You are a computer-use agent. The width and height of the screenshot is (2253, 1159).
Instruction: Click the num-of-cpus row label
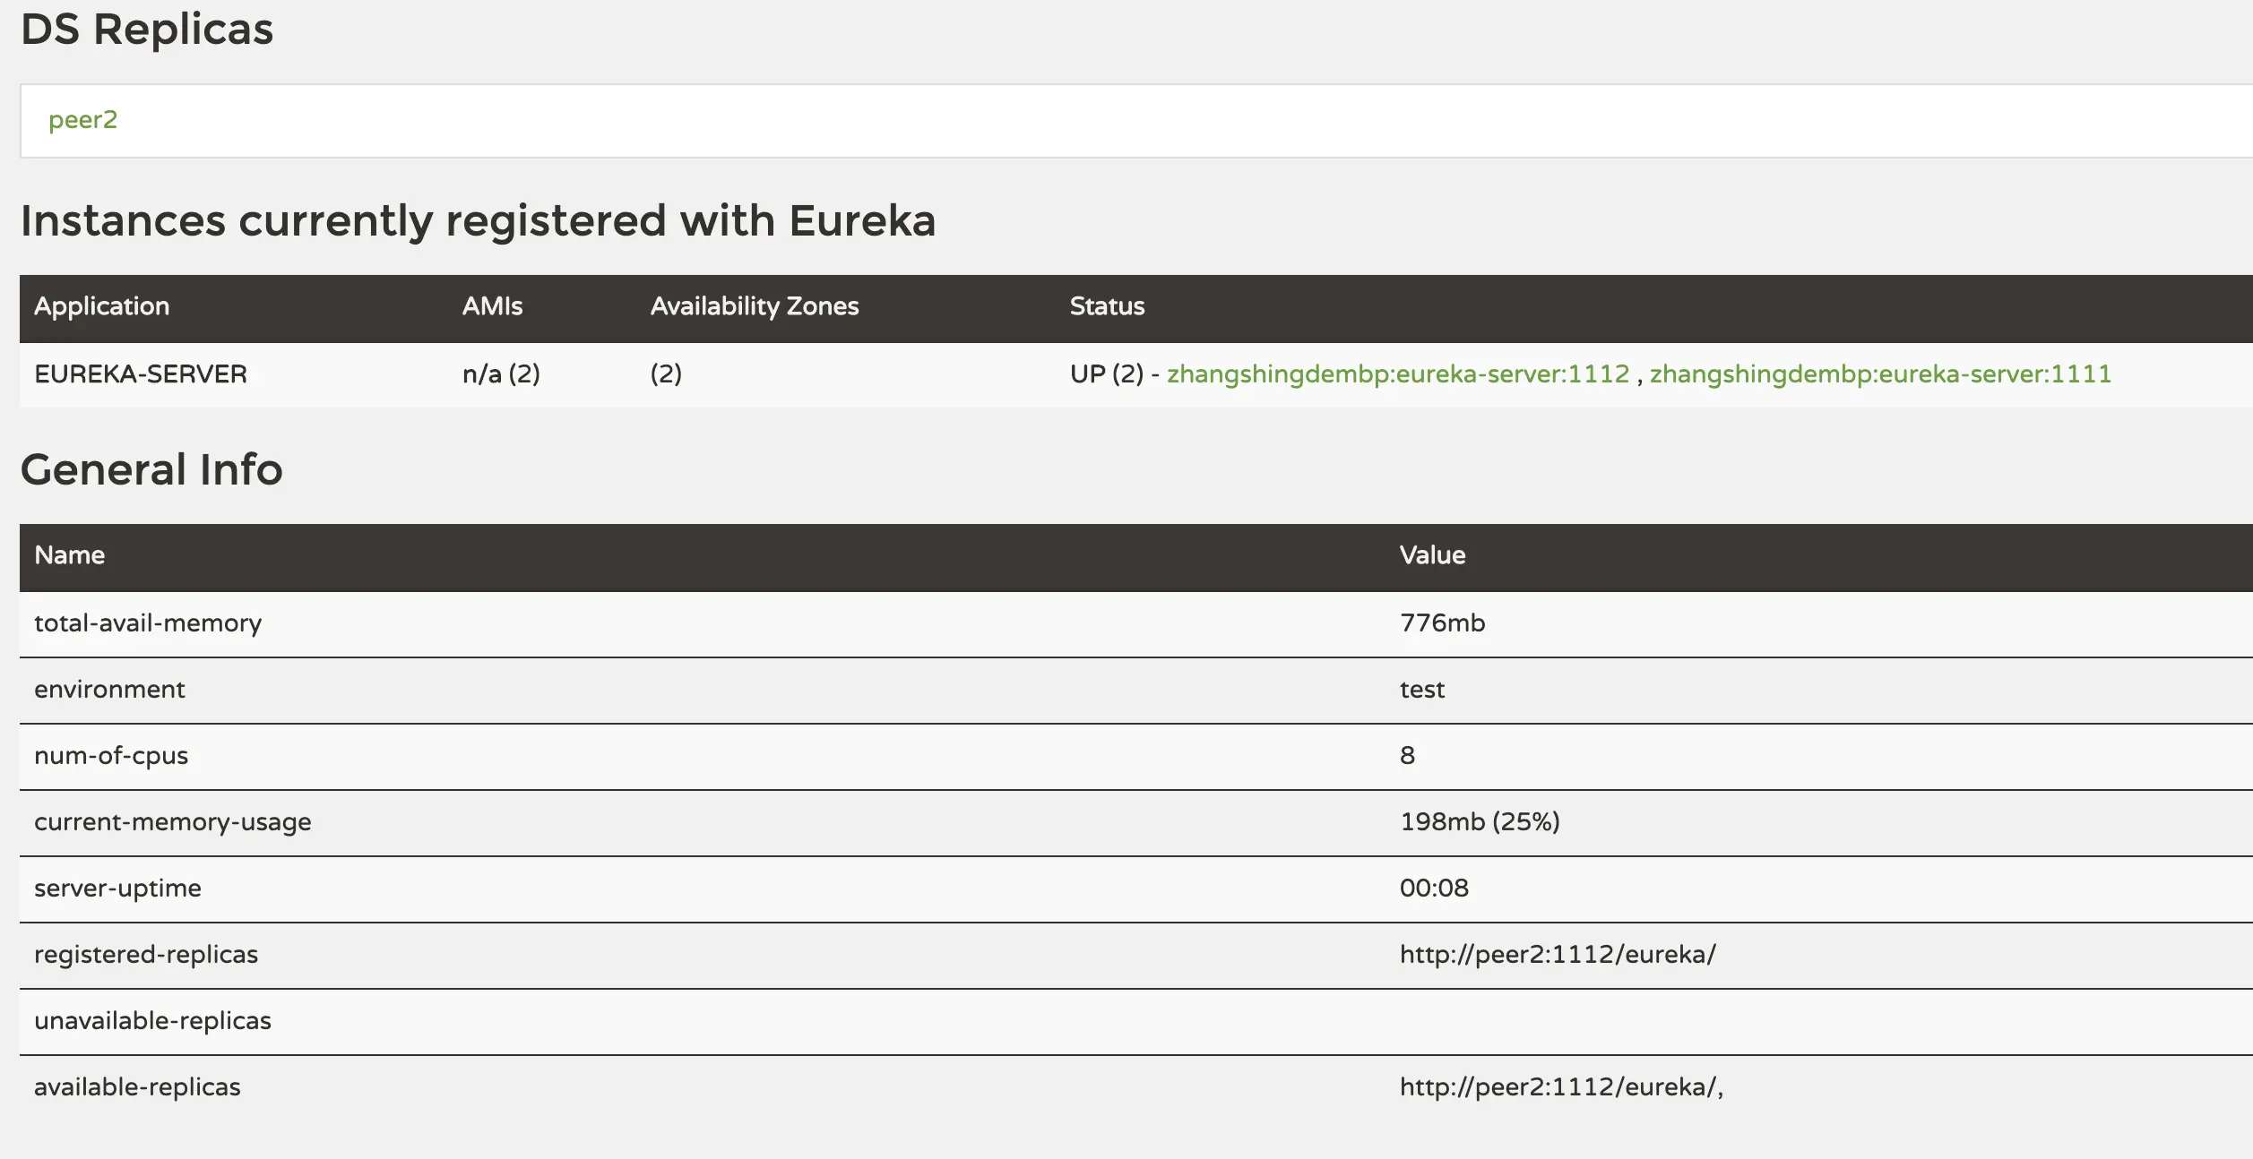point(111,756)
